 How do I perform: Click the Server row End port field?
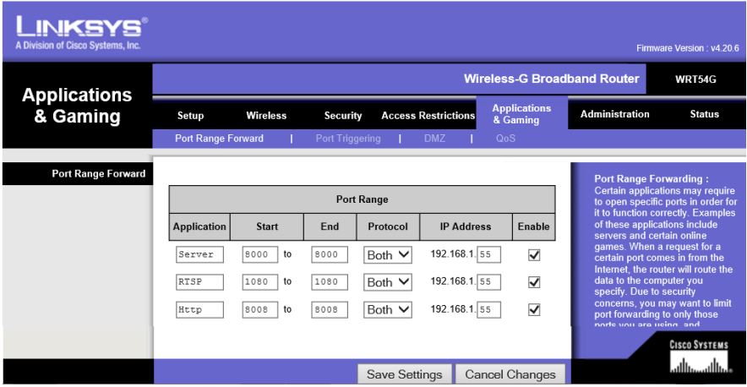point(330,254)
